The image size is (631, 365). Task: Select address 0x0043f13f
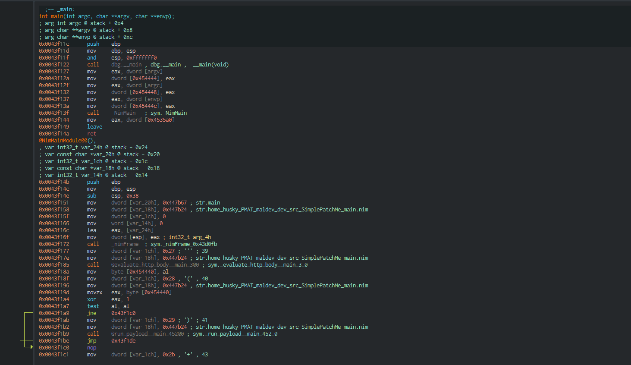point(54,113)
